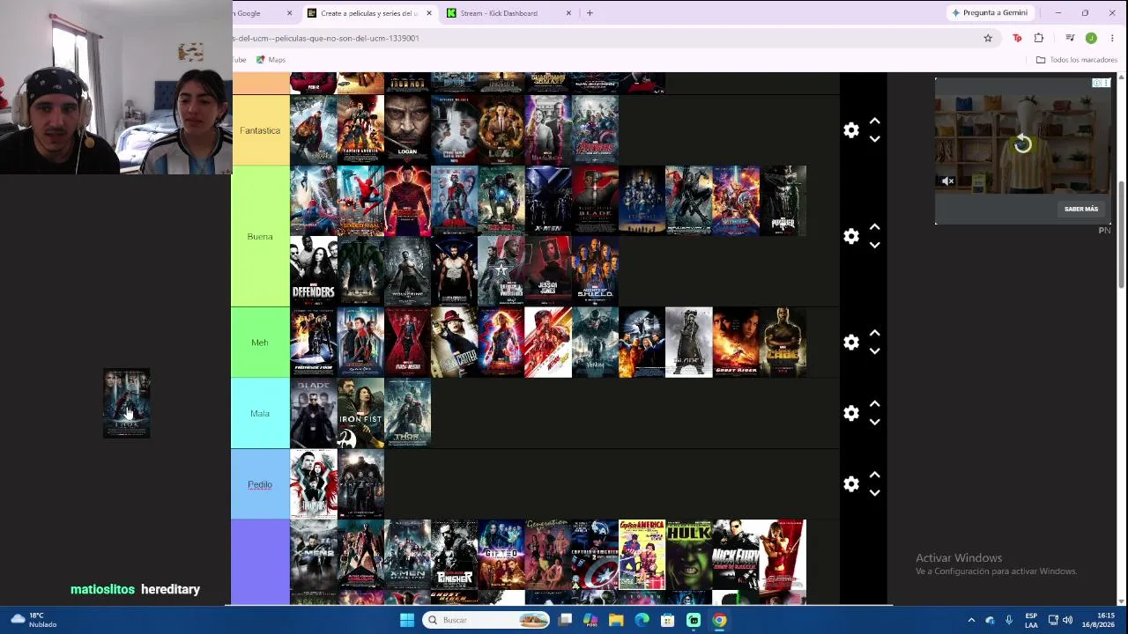This screenshot has width=1128, height=634.
Task: Select the Defenders poster in Buena
Action: point(313,271)
